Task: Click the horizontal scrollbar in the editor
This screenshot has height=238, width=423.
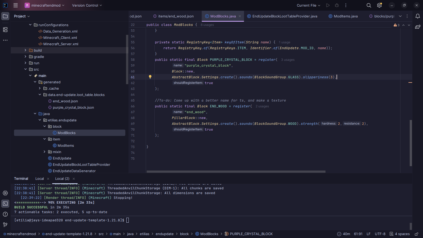Action: 236,172
